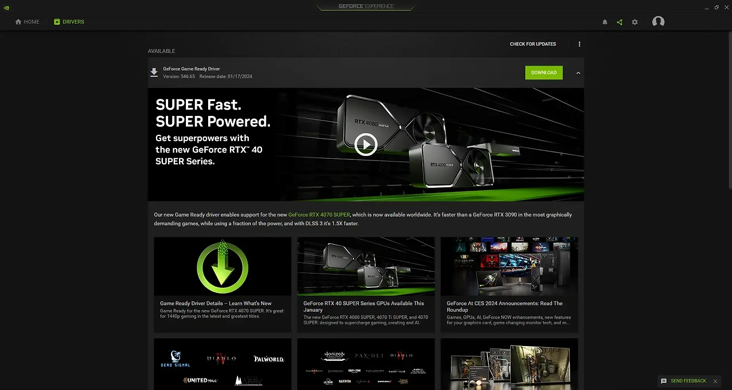
Task: Open the three-dot options menu
Action: (579, 44)
